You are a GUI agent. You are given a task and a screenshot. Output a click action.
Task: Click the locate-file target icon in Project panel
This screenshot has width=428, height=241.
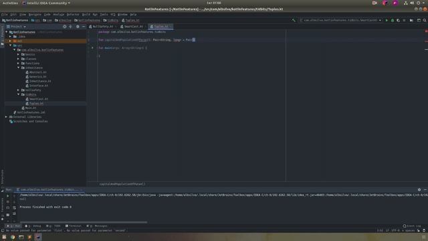65,27
